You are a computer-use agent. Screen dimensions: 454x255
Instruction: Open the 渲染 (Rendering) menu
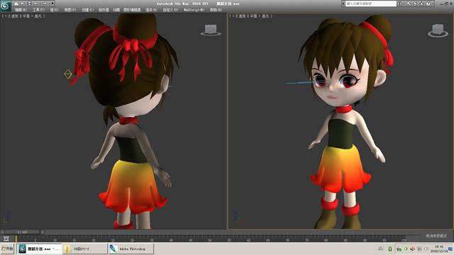pos(151,10)
